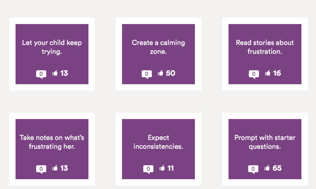
Task: Click the comment bubble on 'Let your child keep trying'
Action: 41,74
